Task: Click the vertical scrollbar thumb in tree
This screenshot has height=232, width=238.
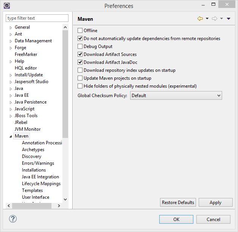Action: (65, 84)
